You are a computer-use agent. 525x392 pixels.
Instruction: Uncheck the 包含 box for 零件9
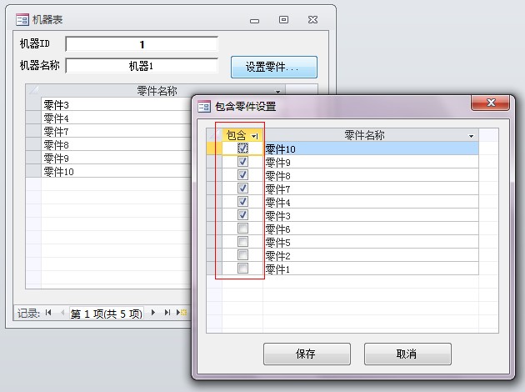click(242, 162)
